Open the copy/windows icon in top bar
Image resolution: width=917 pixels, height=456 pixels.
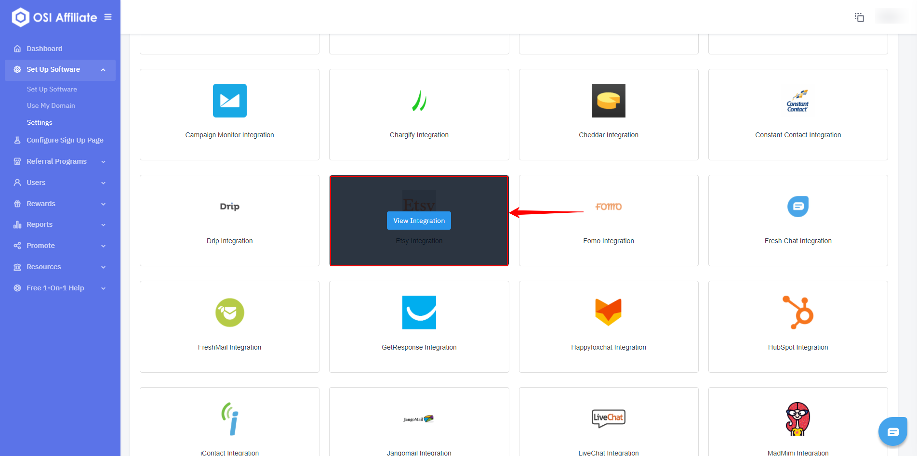coord(859,17)
